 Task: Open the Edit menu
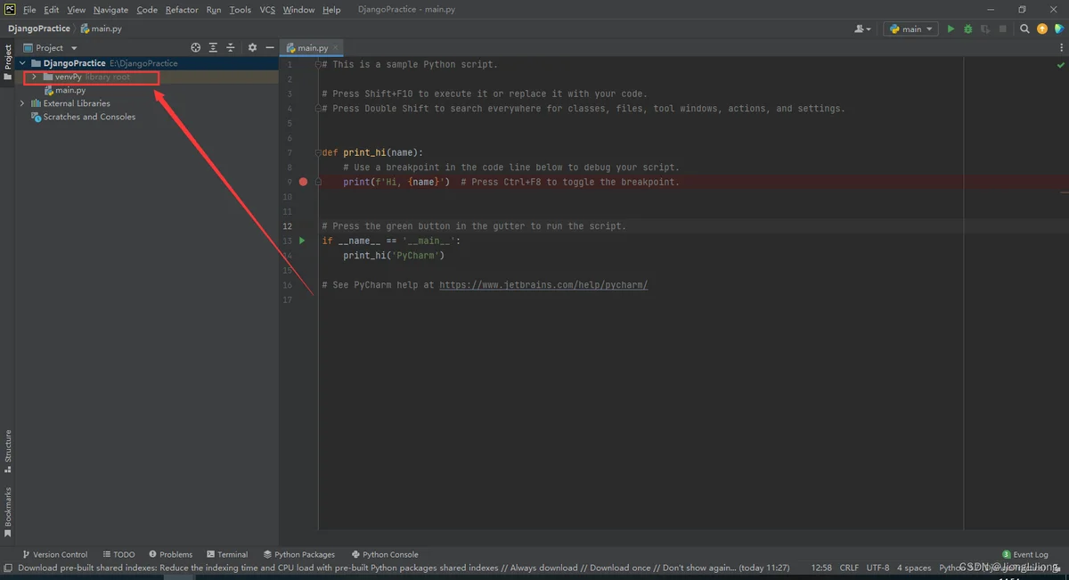point(51,10)
